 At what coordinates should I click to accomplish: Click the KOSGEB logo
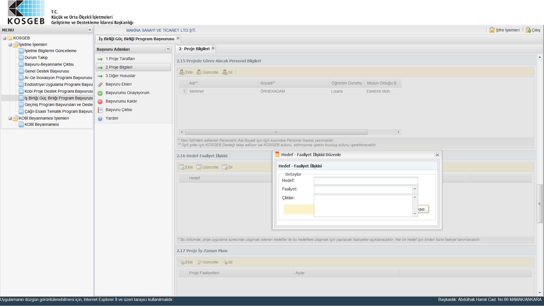click(26, 12)
